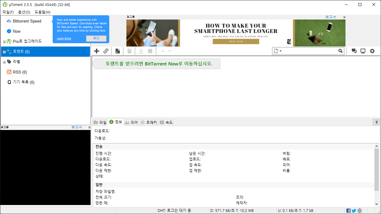Click the Create New Torrent file icon
The height and width of the screenshot is (214, 381).
pos(118,51)
